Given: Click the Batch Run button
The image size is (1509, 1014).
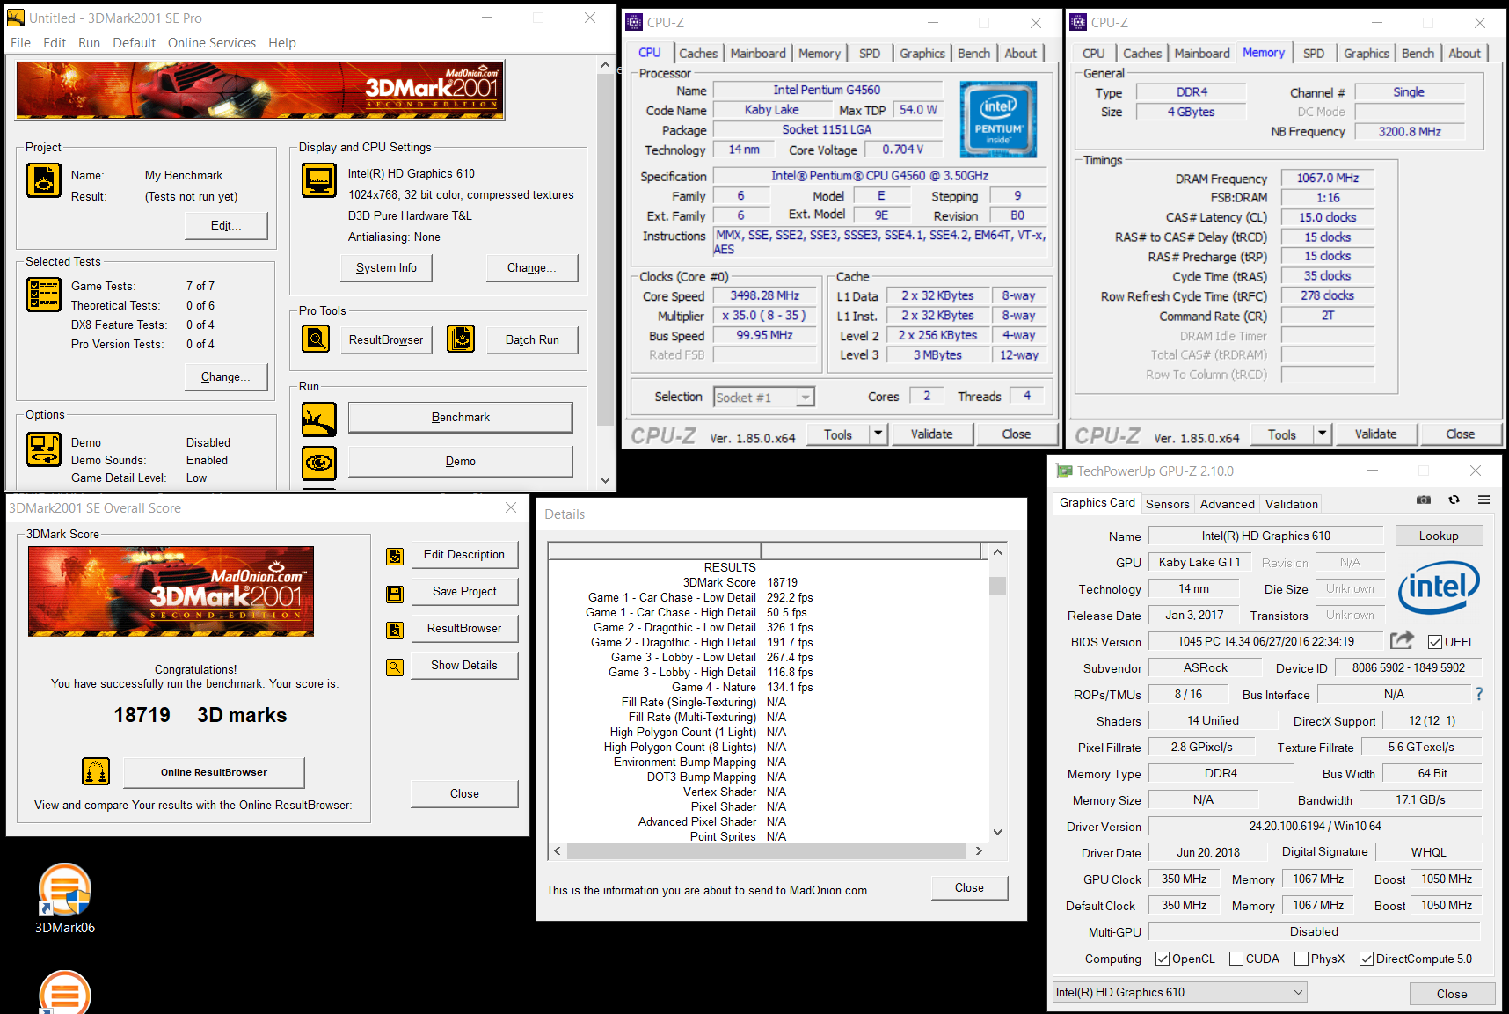Looking at the screenshot, I should point(532,339).
